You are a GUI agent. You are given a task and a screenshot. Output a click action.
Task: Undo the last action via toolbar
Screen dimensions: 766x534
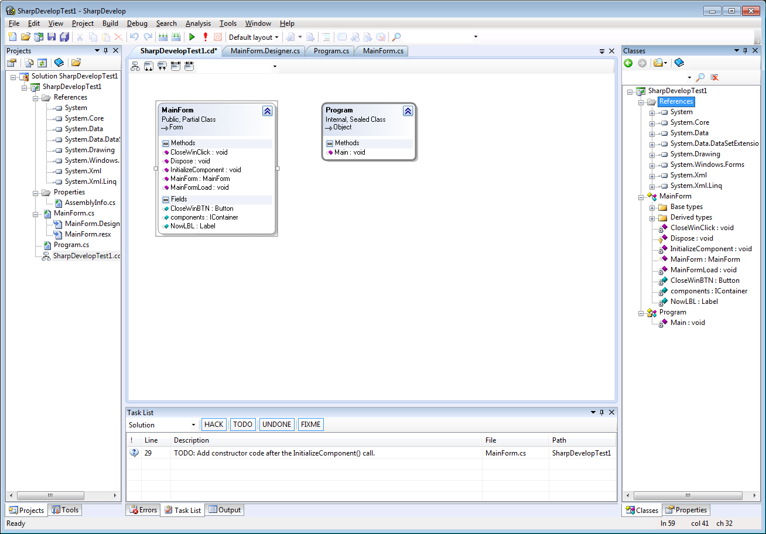[x=134, y=37]
